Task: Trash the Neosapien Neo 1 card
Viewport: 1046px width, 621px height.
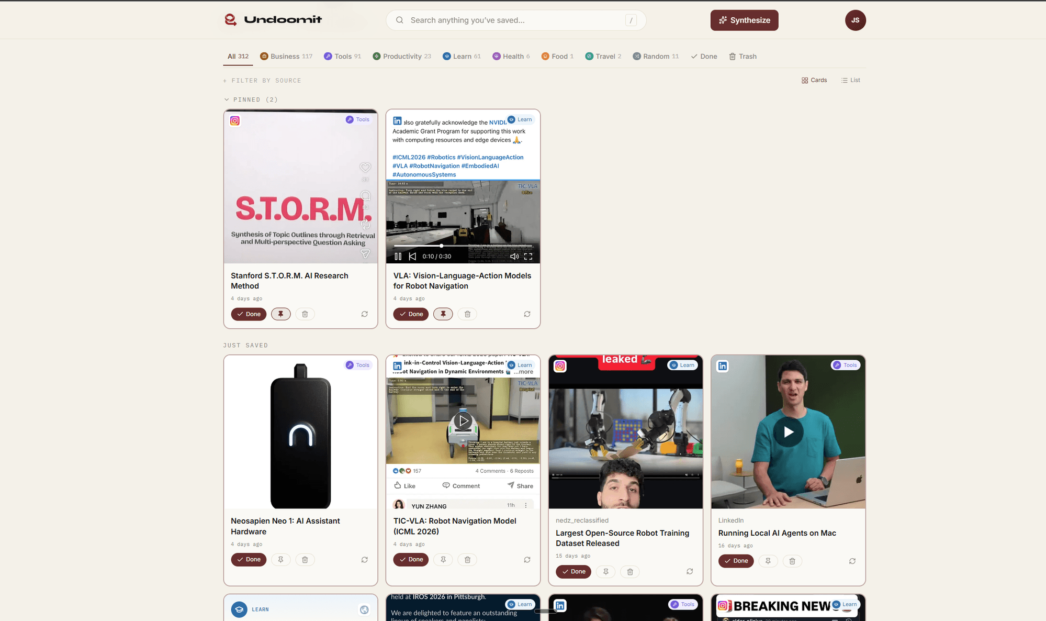Action: tap(305, 560)
